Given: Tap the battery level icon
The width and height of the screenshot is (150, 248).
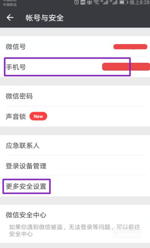Looking at the screenshot, I should 123,2.
